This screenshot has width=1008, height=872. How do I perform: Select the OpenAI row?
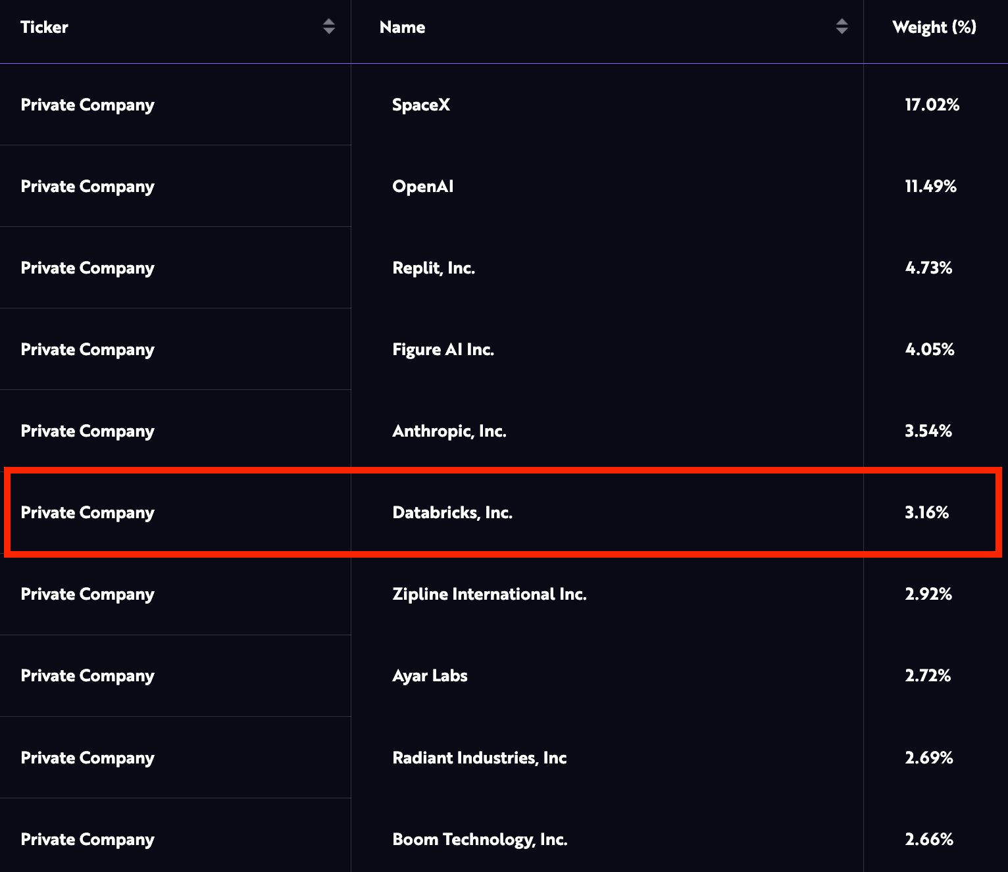[423, 186]
